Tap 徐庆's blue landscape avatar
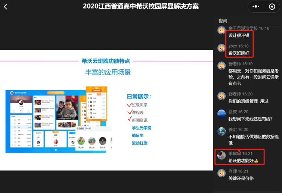282x193 pixels. pyautogui.click(x=221, y=113)
